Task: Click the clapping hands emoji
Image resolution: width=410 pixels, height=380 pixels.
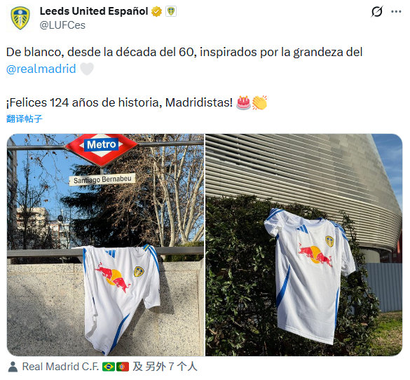Action: [x=259, y=102]
